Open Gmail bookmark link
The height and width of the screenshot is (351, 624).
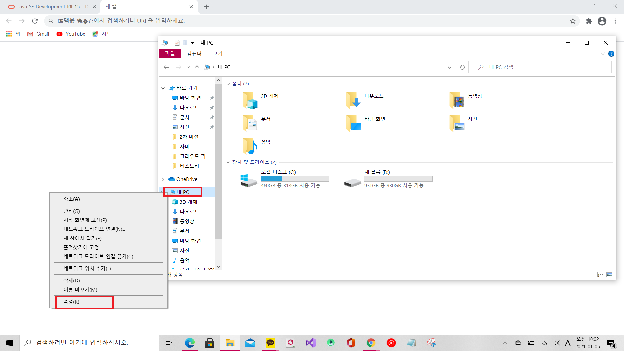click(x=38, y=34)
